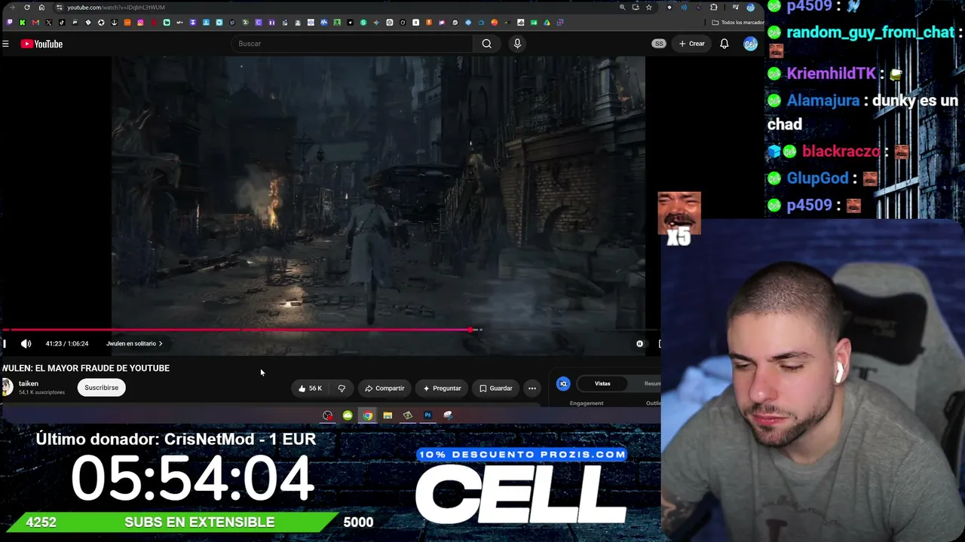This screenshot has height=542, width=965.
Task: Click the 'Preguntar' AI ask button
Action: click(442, 388)
